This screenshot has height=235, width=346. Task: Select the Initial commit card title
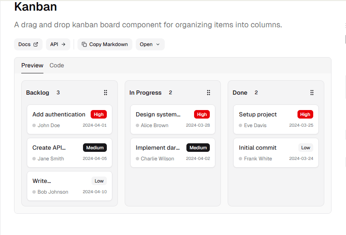pyautogui.click(x=257, y=148)
